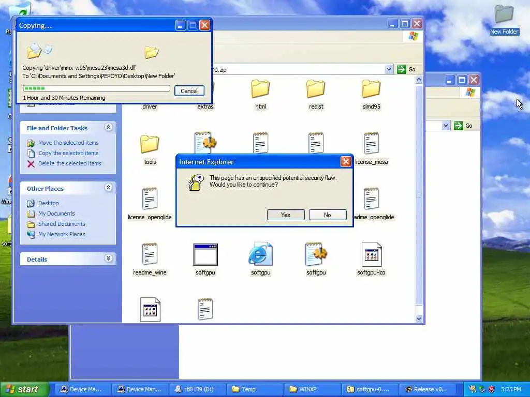Open the address dropdown in the back window
The height and width of the screenshot is (397, 530).
tap(446, 126)
